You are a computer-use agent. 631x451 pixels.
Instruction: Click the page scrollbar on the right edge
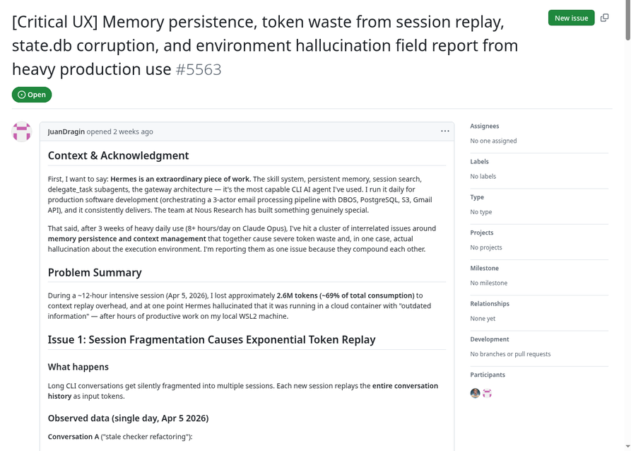pyautogui.click(x=627, y=18)
